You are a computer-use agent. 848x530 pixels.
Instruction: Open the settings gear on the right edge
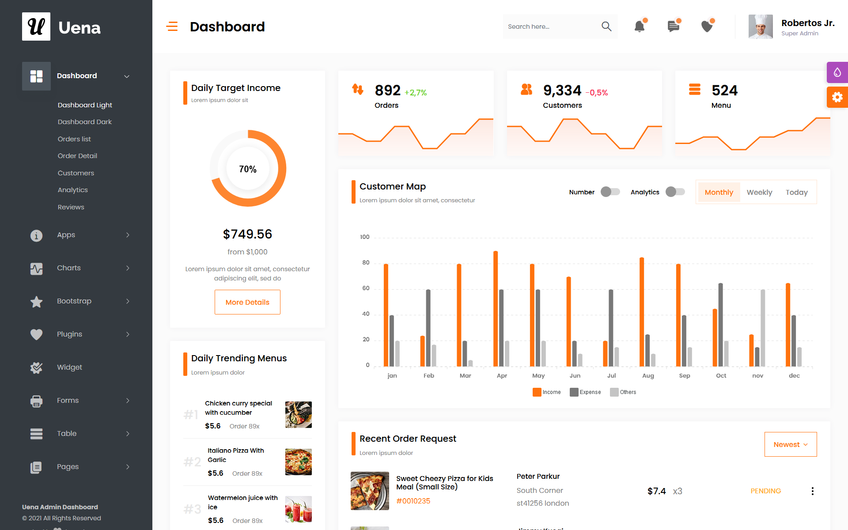coord(837,97)
